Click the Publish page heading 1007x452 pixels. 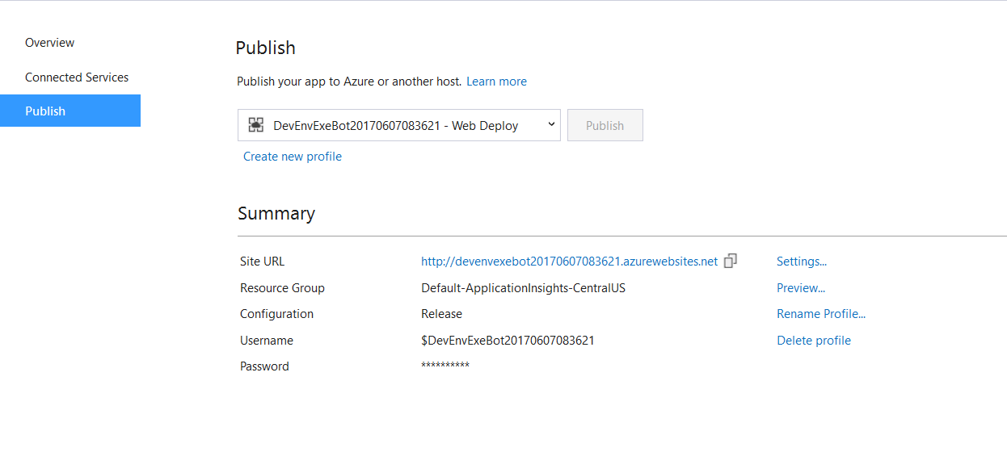point(266,48)
